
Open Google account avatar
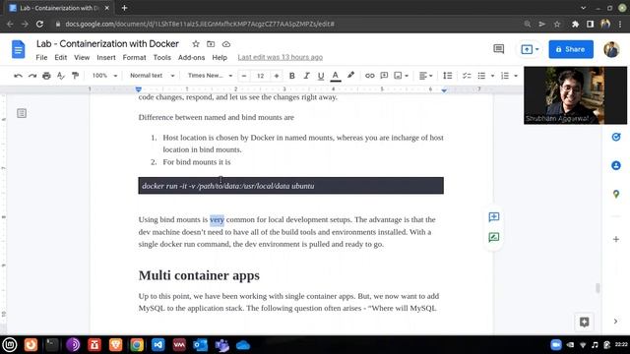pyautogui.click(x=611, y=49)
